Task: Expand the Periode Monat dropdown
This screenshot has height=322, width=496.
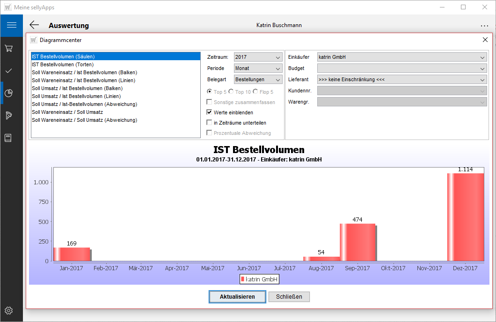Action: (258, 68)
